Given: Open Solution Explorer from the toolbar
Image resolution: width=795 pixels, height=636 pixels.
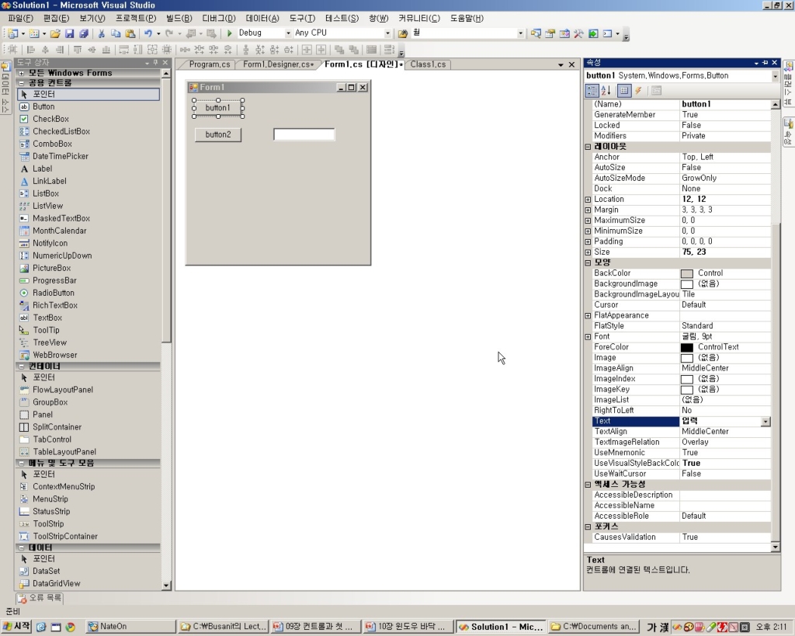Looking at the screenshot, I should click(536, 33).
